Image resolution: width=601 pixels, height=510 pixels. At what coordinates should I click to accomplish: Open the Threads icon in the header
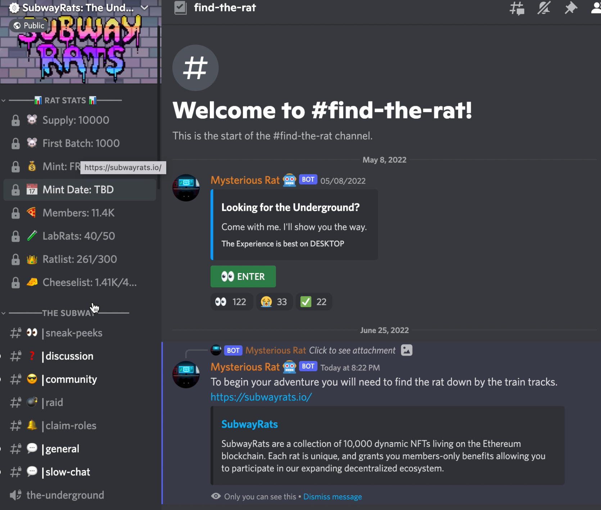[x=517, y=8]
